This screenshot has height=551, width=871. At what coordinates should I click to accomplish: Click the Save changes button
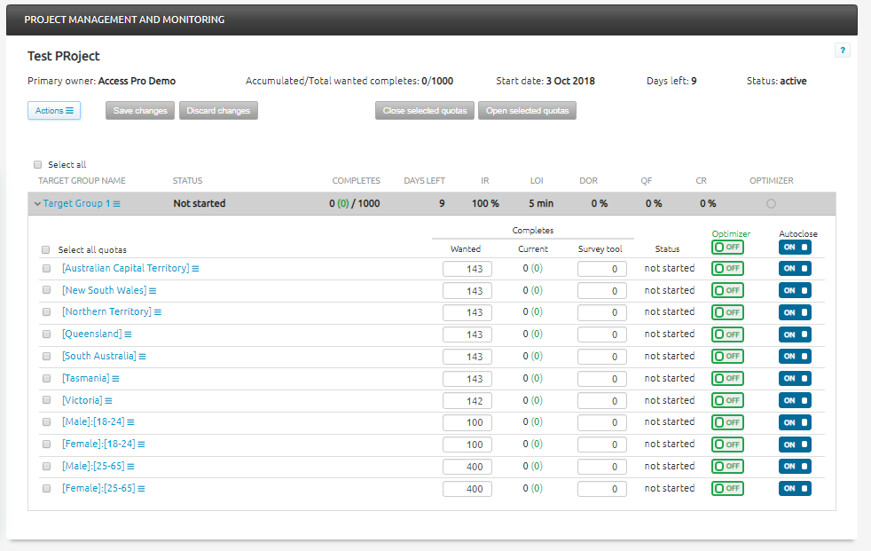coord(141,111)
